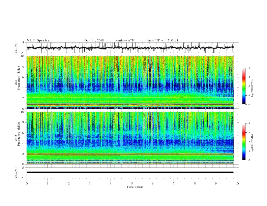The height and width of the screenshot is (206, 267).
Task: Click the ch.2 spectrogram plot area
Action: pos(130,138)
